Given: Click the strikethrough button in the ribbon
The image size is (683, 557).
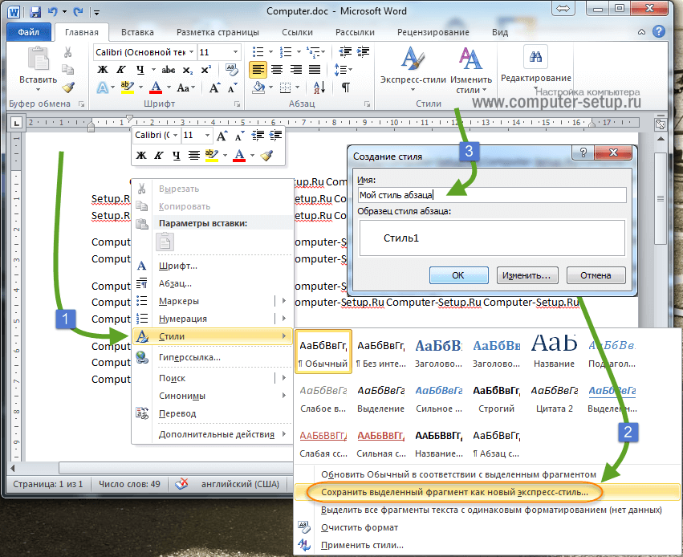Looking at the screenshot, I should pos(169,70).
